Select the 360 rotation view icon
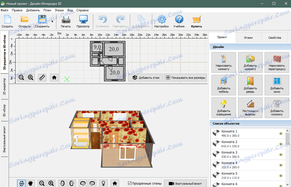The height and width of the screenshot is (187, 291). pyautogui.click(x=21, y=183)
